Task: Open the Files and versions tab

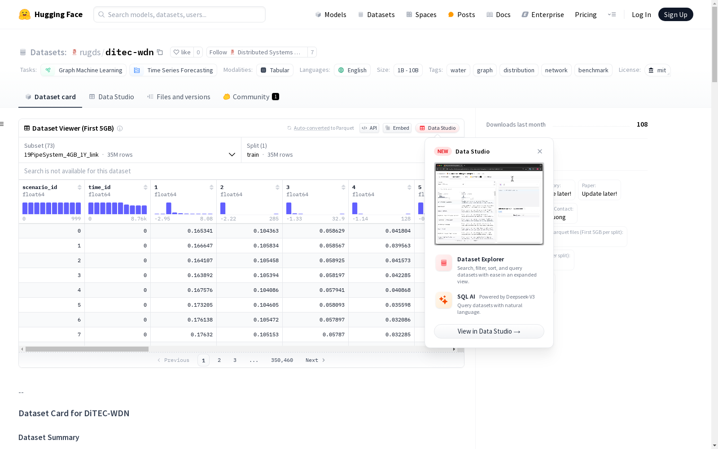Action: coord(179,97)
